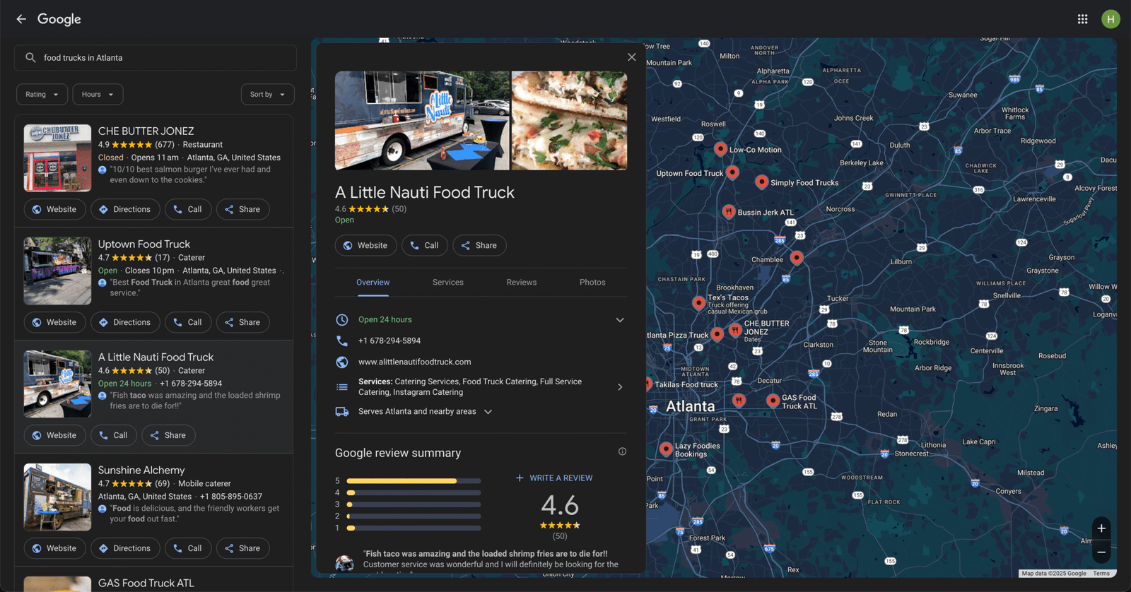Viewport: 1131px width, 592px height.
Task: Click the reviewer avatar in review summary
Action: tap(344, 563)
